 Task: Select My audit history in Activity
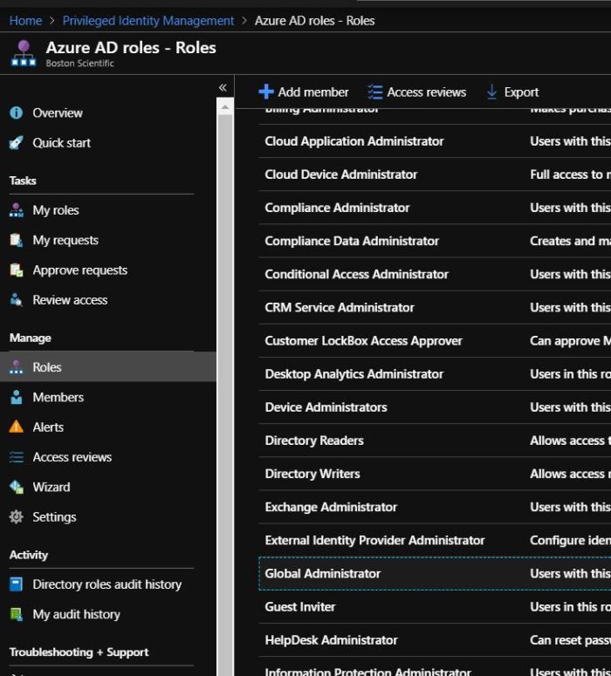tap(76, 615)
